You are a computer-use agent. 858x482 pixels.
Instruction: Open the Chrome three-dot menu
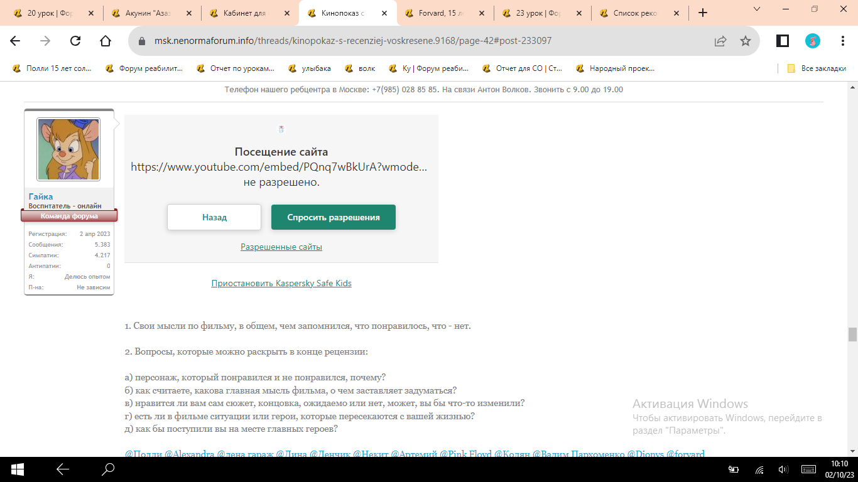coord(843,41)
